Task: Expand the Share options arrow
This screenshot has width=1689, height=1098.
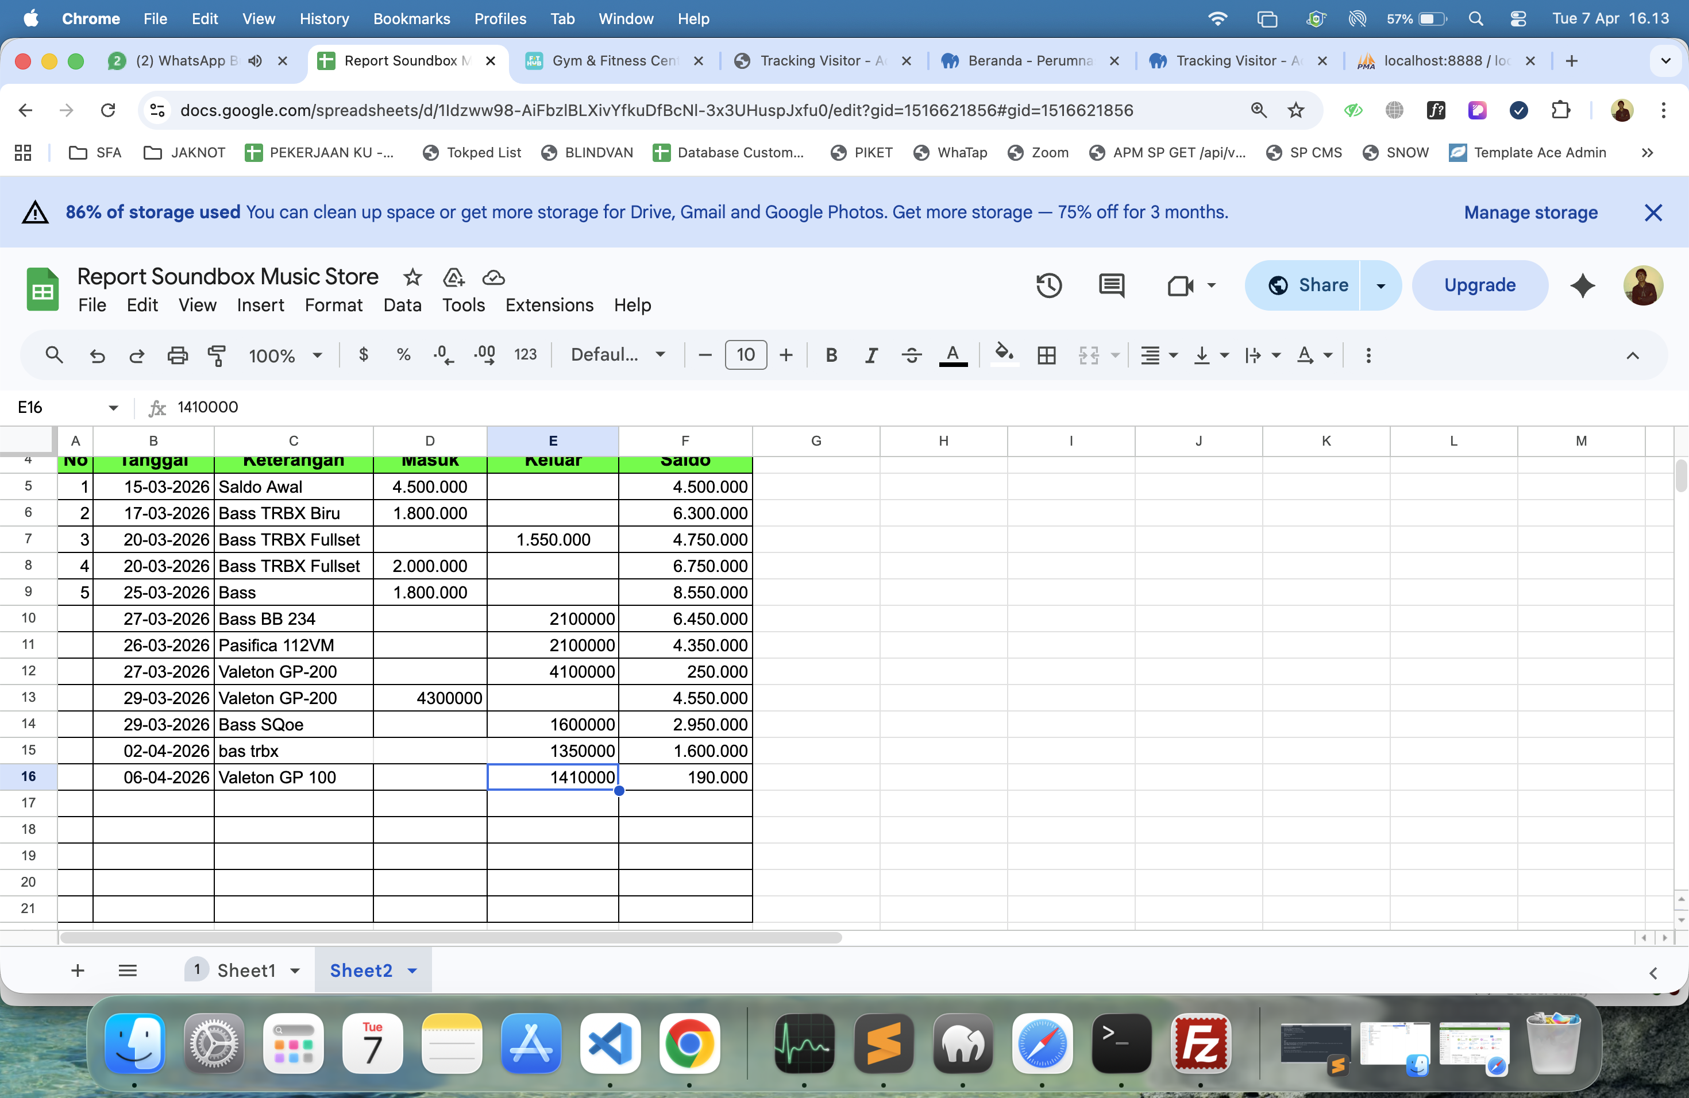Action: click(x=1381, y=285)
